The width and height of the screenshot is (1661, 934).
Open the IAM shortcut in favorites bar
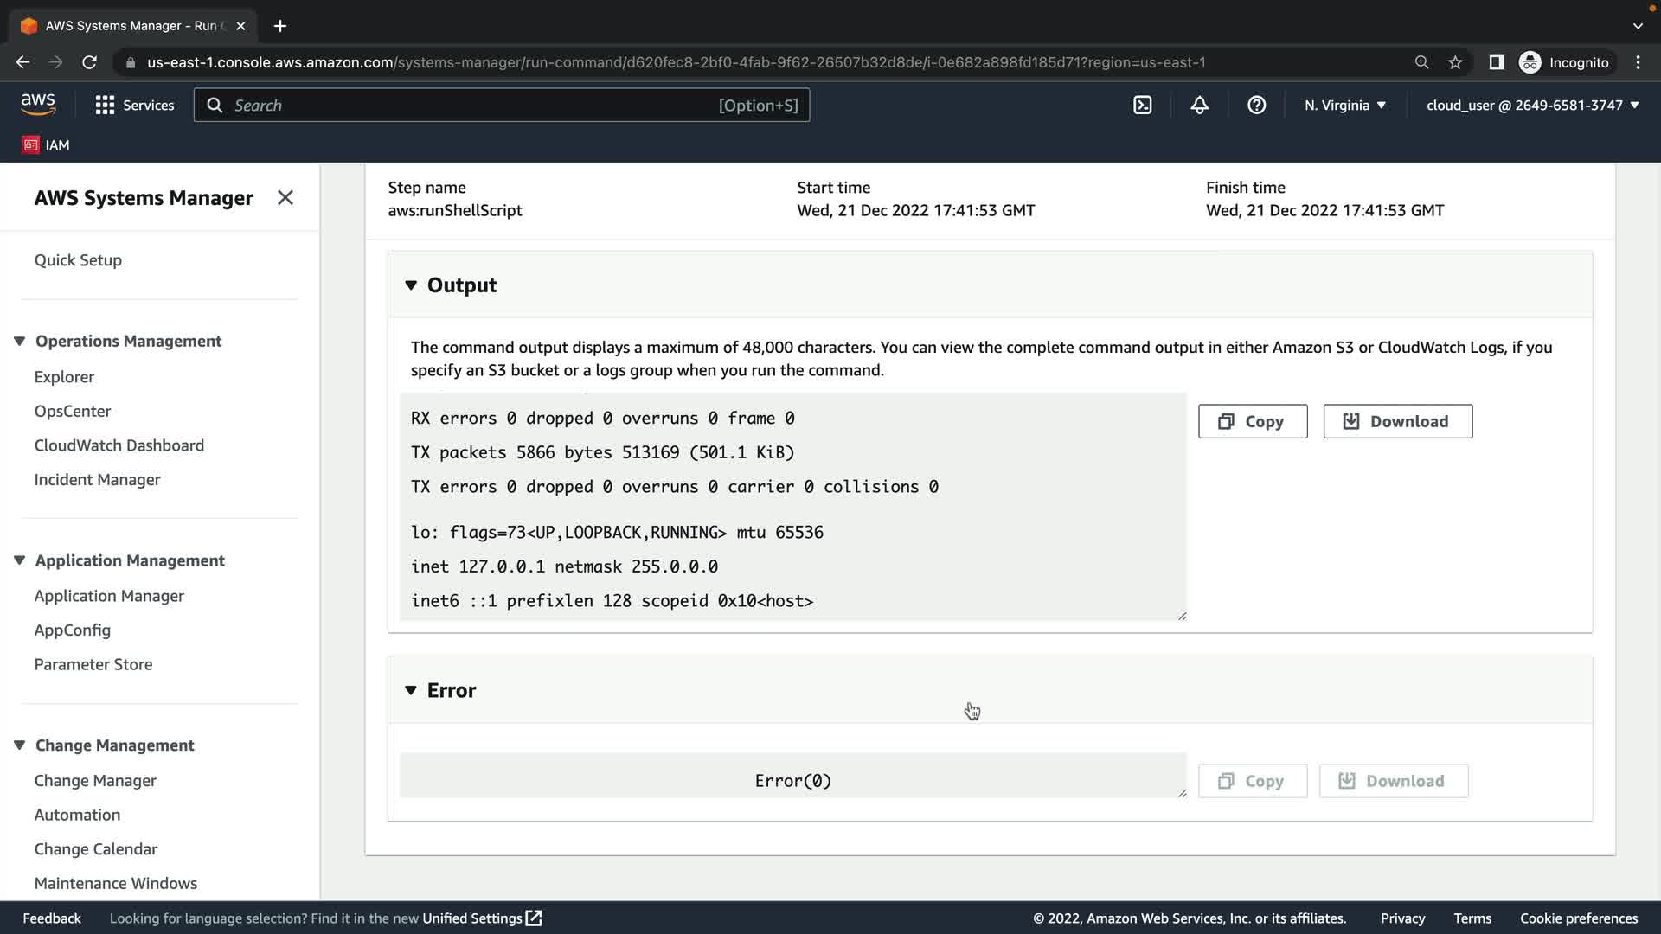coord(47,144)
